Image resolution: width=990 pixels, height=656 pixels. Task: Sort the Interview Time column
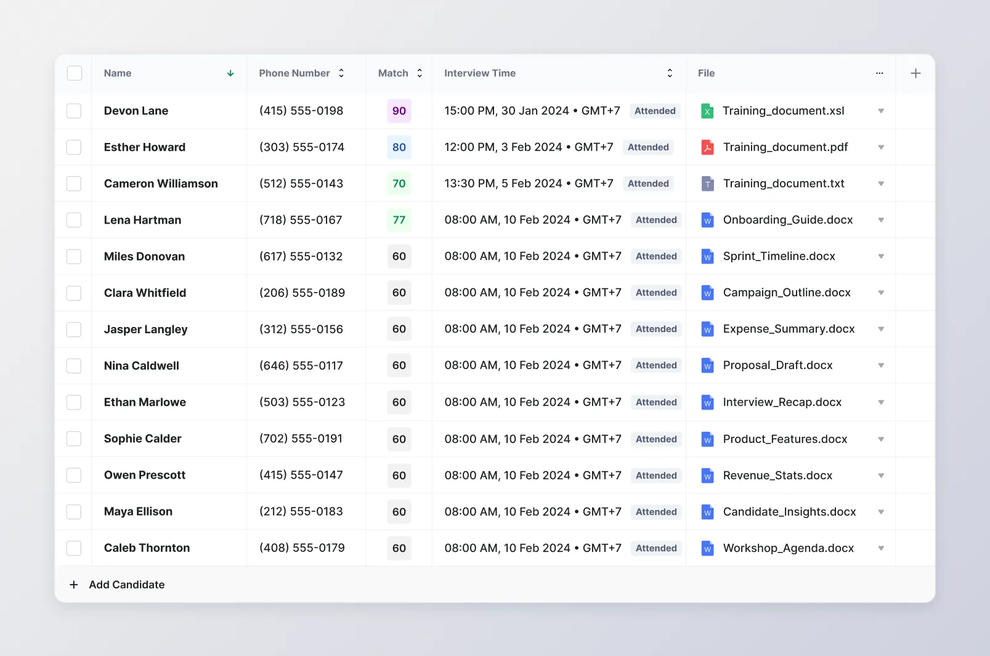[x=670, y=73]
